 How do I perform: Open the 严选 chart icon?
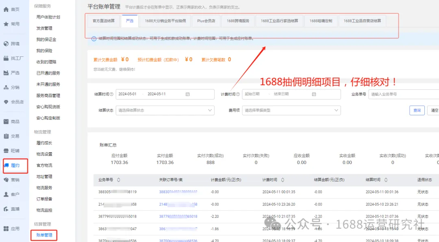(x=6, y=73)
